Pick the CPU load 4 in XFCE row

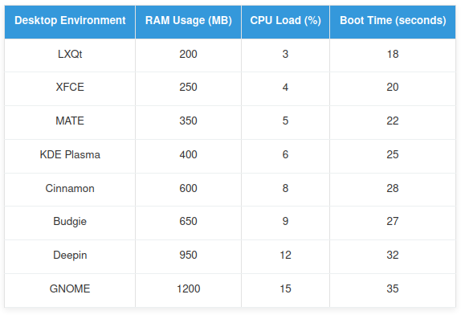tap(285, 87)
